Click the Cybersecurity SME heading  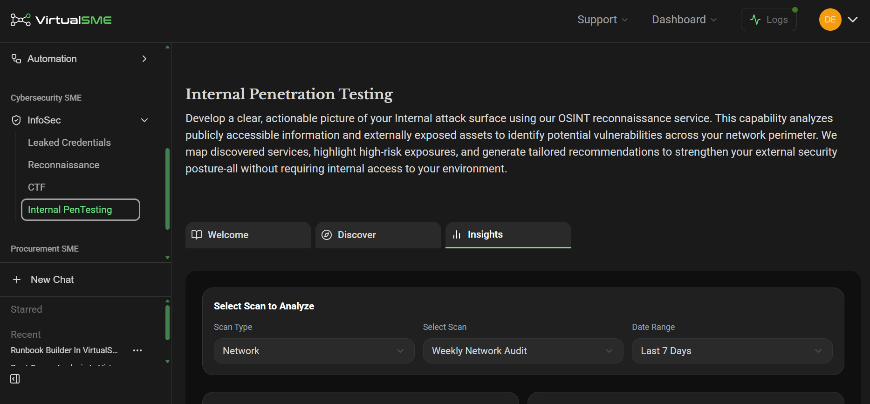(x=46, y=98)
